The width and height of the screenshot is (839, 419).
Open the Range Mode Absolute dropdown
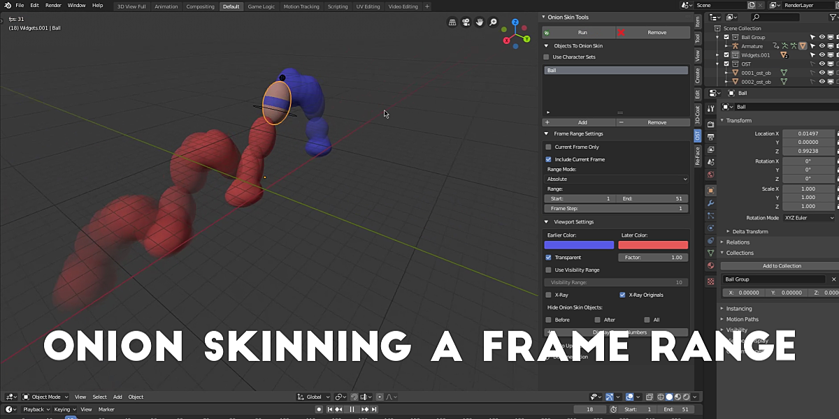pyautogui.click(x=616, y=179)
